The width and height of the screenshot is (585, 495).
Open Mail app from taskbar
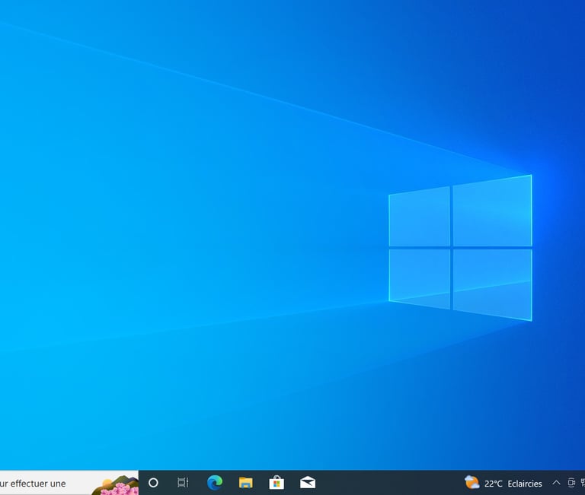pyautogui.click(x=308, y=483)
